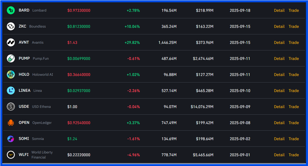This screenshot has height=166, width=308.
Task: Click the $5,465.66M market cap value
Action: (203, 155)
